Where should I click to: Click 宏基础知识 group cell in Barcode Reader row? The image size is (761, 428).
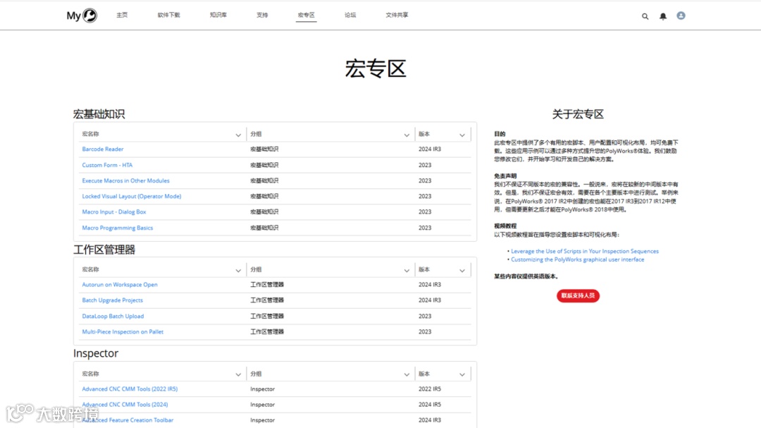click(264, 149)
